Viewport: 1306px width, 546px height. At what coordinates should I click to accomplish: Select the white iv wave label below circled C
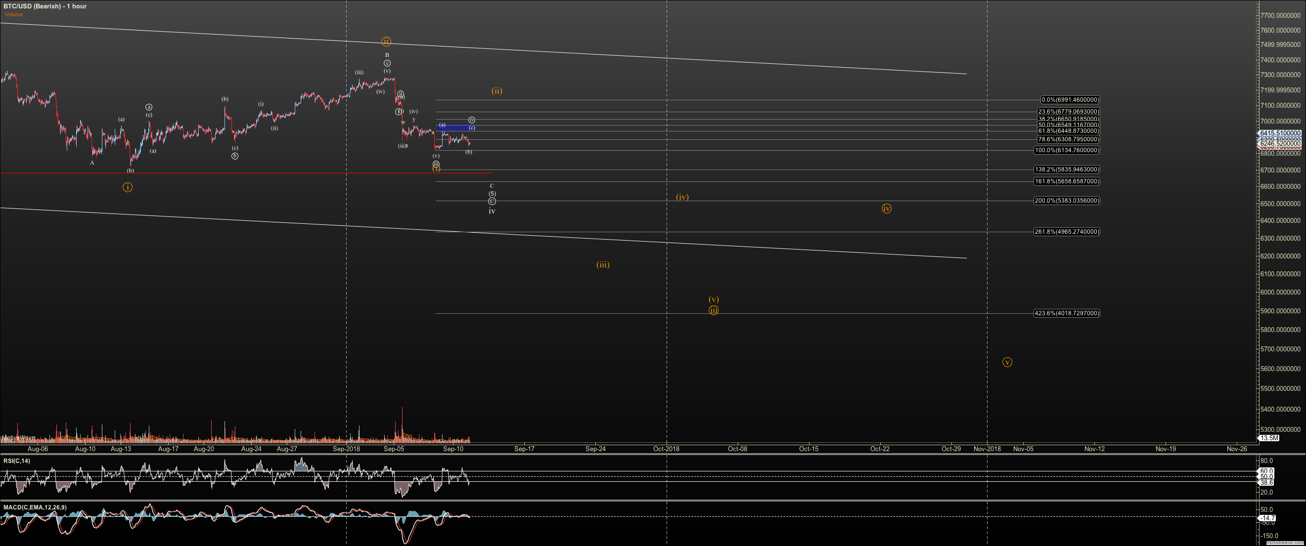[492, 211]
